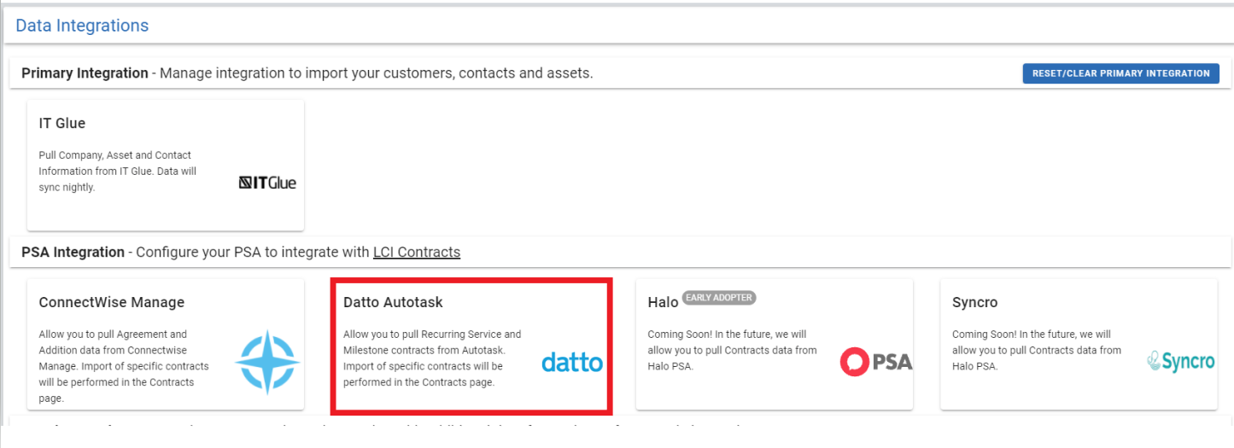Click the Primary Integration section heading
Viewport: 1234px width, 448px height.
point(85,73)
